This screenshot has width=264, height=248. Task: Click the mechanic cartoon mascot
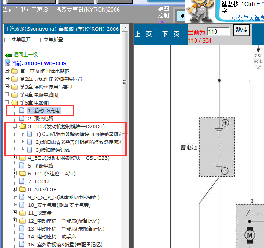tap(200, 10)
